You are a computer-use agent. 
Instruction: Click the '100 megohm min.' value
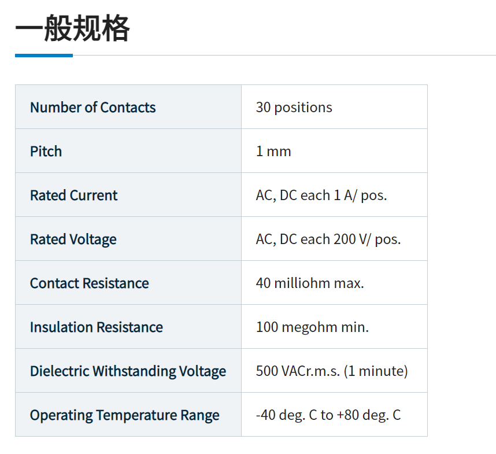312,327
